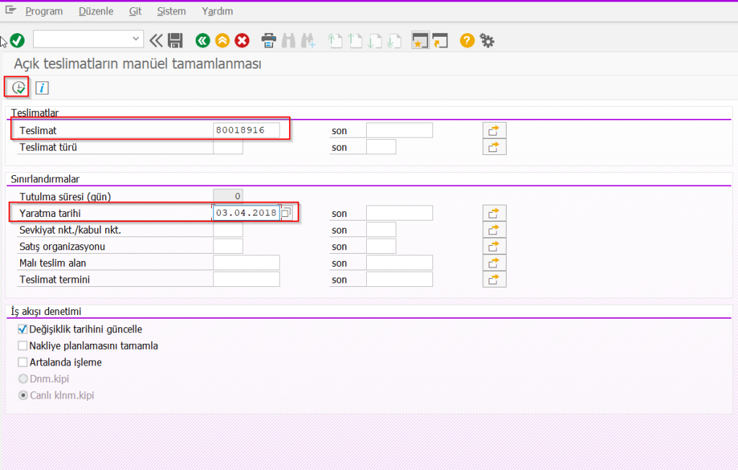The width and height of the screenshot is (738, 470).
Task: Open the Yaratma tarihi value help button
Action: pos(286,213)
